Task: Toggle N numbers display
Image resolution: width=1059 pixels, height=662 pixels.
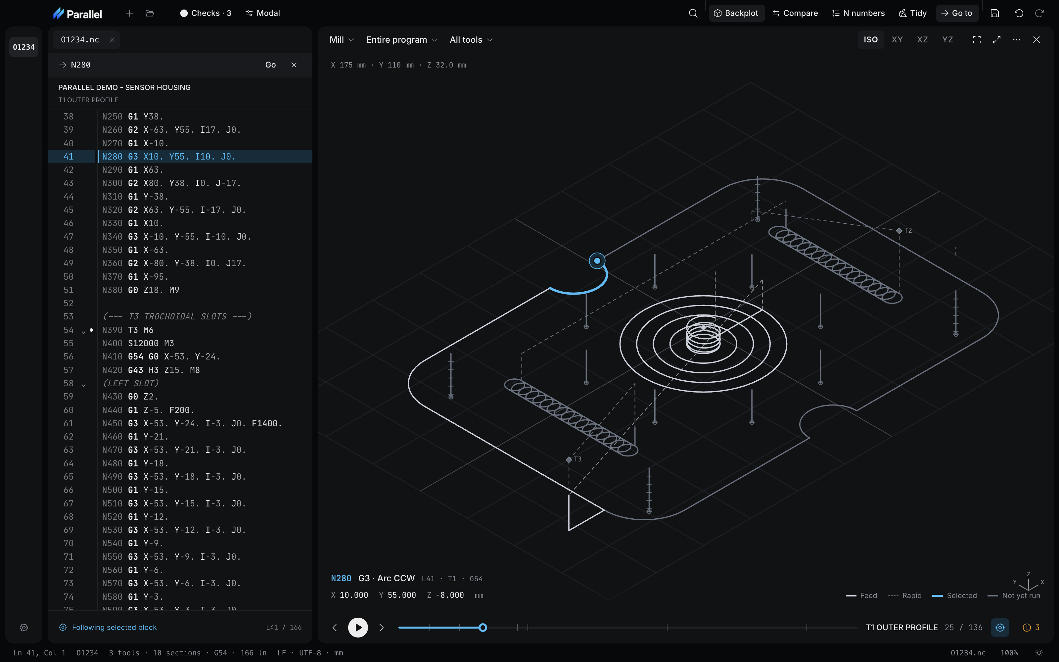Action: (858, 13)
